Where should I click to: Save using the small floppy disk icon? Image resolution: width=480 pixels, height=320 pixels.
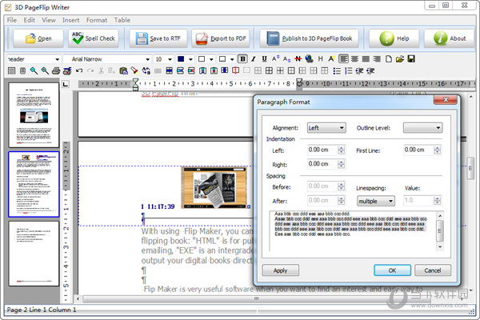tap(411, 58)
